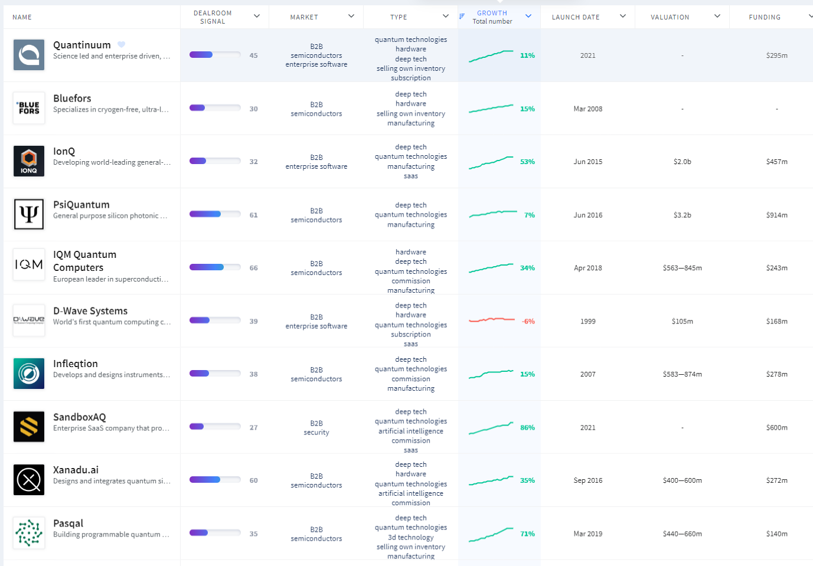Open the Xanadu.ai company link
This screenshot has height=566, width=813.
click(x=76, y=470)
